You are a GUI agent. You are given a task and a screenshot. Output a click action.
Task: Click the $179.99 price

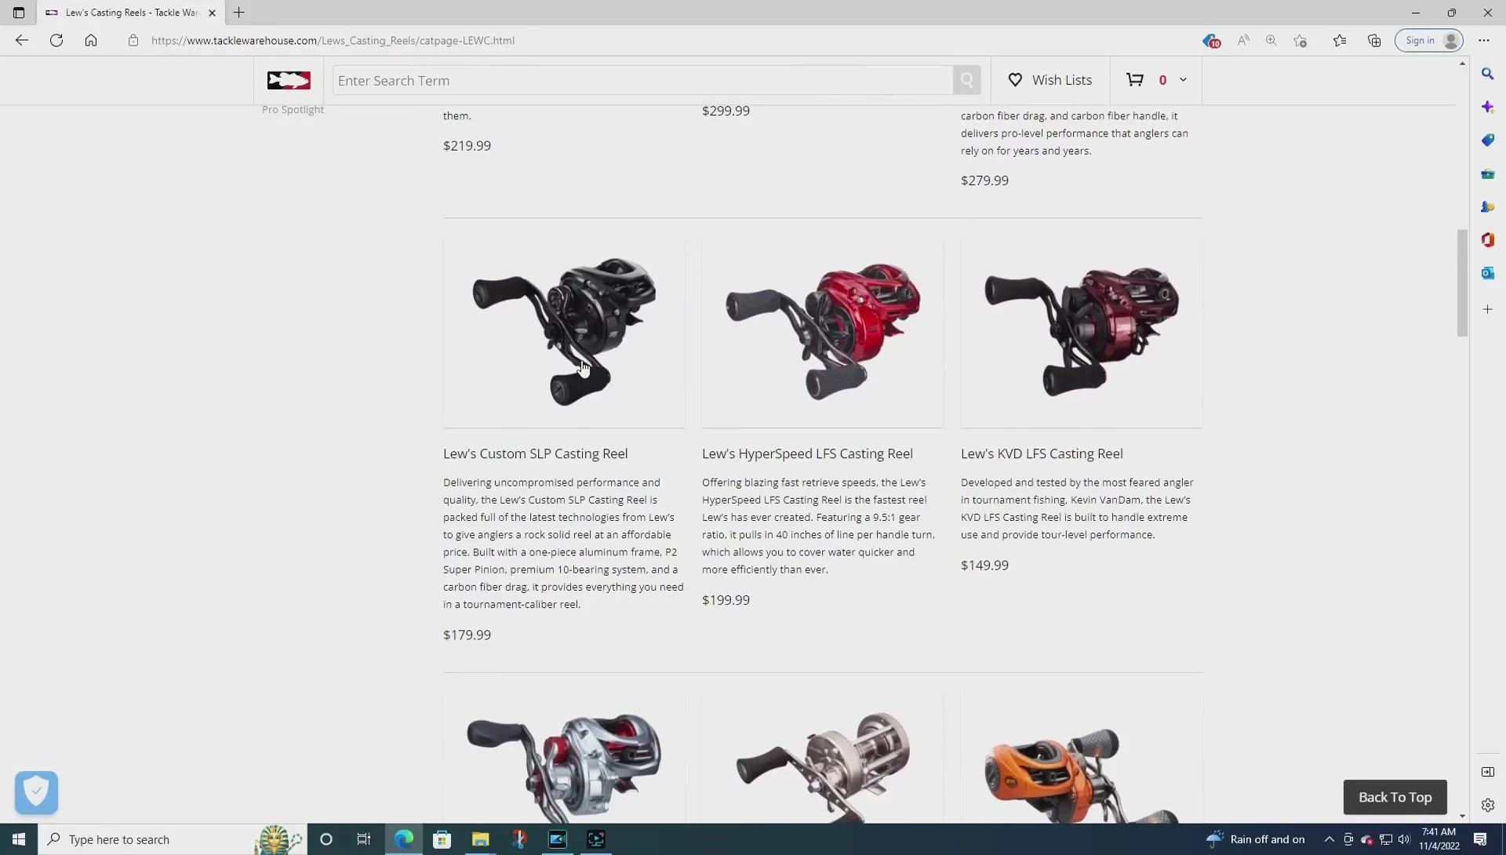(467, 635)
